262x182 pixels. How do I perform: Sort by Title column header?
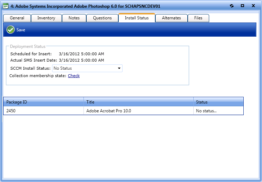[138, 102]
